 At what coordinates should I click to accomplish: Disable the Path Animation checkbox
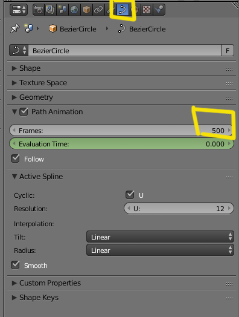pos(24,112)
